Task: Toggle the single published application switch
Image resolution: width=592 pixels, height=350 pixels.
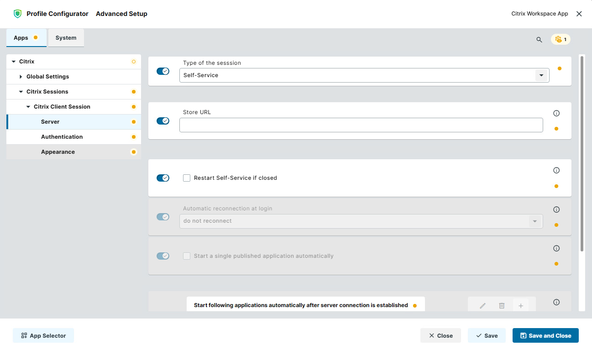Action: (x=163, y=256)
